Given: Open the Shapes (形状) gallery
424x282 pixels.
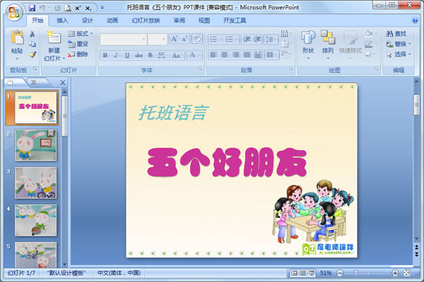Looking at the screenshot, I should click(x=308, y=44).
